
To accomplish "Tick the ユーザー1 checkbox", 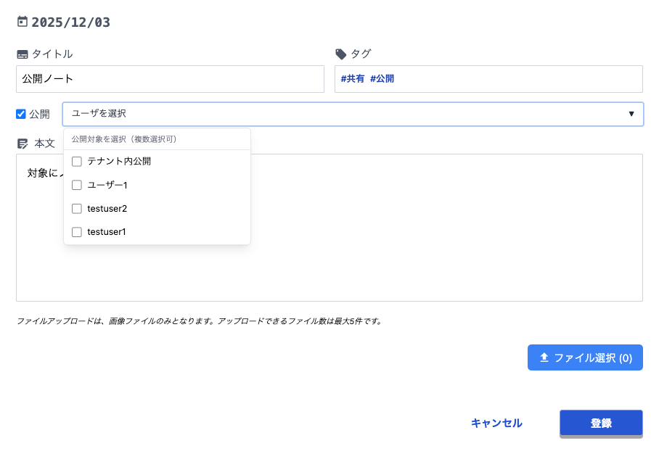I will [x=77, y=185].
